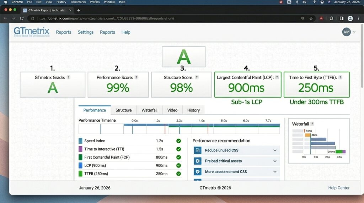Click the page vertical scrollbar
The height and width of the screenshot is (203, 364).
point(362,56)
